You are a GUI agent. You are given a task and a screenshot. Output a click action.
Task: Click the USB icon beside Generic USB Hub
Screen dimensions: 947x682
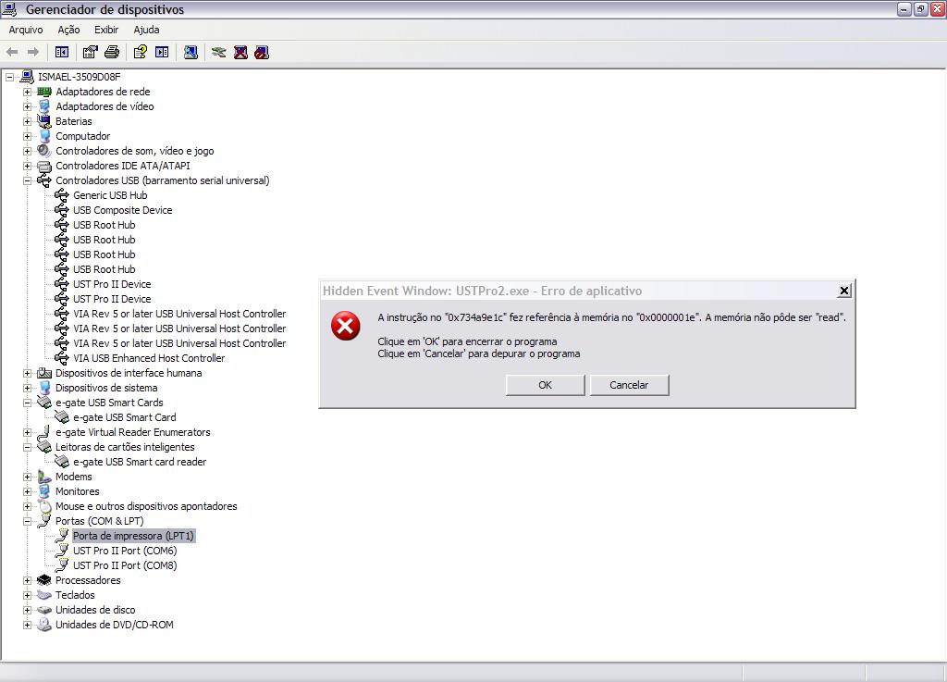(x=62, y=195)
